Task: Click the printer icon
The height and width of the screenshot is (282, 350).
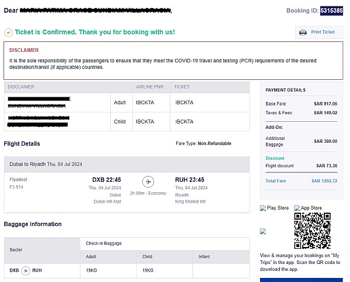Action: [x=303, y=32]
